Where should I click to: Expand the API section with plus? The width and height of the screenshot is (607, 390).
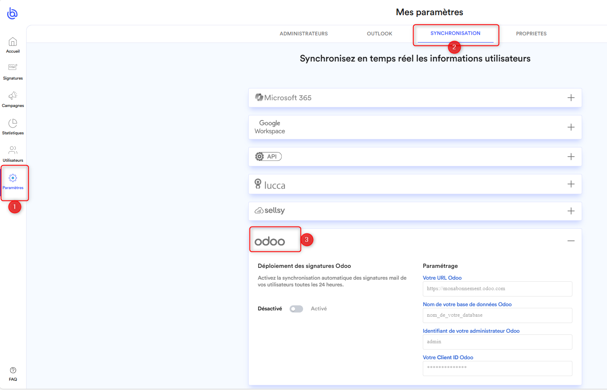point(571,157)
